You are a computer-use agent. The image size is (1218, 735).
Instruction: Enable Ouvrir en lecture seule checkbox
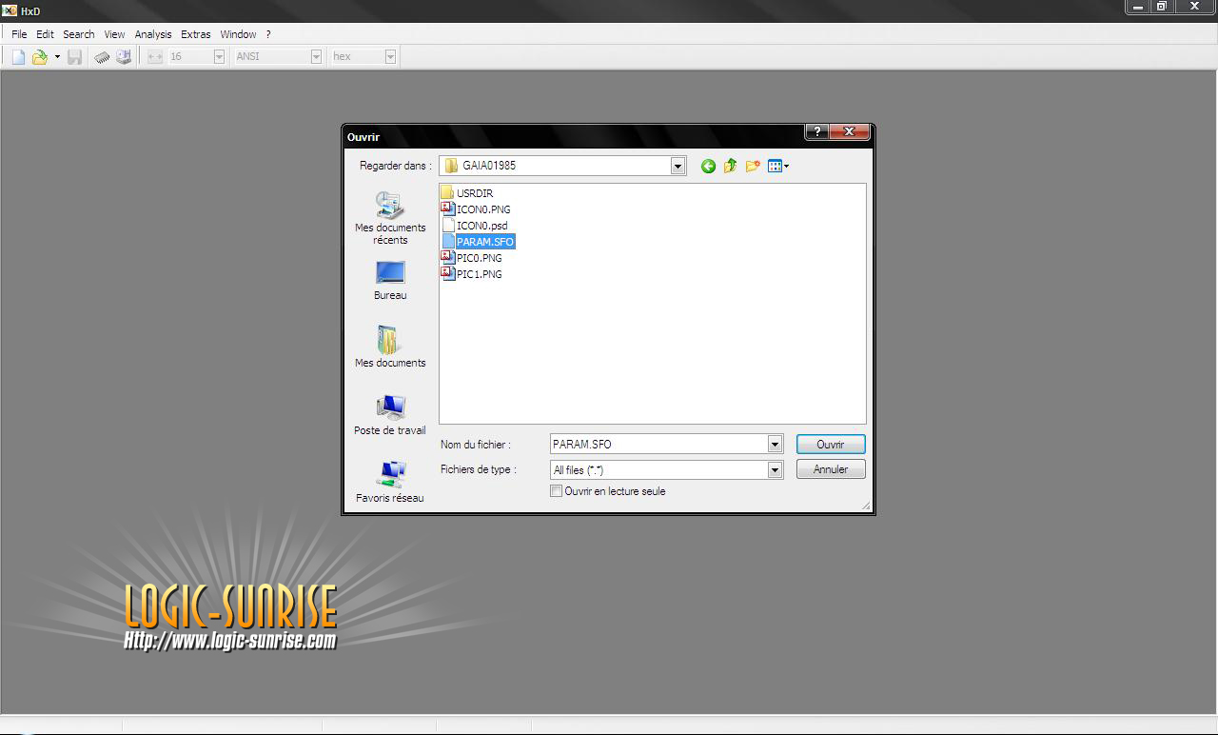pos(557,491)
